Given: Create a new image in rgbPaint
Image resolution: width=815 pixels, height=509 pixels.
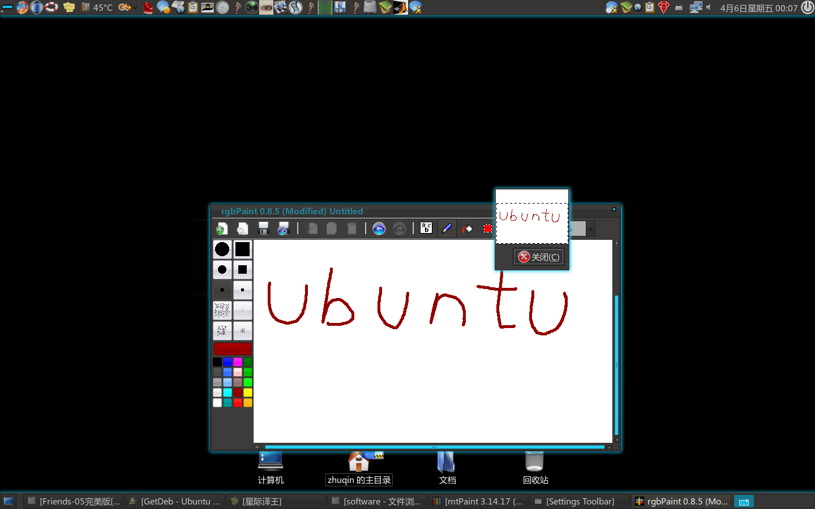Looking at the screenshot, I should tap(222, 228).
